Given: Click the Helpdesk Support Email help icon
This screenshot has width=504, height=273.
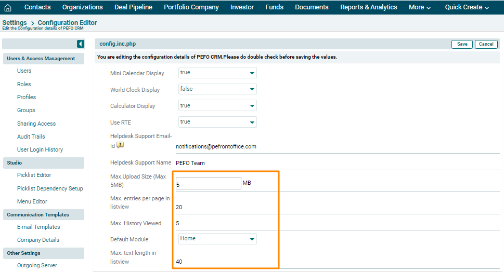Looking at the screenshot, I should click(x=120, y=145).
